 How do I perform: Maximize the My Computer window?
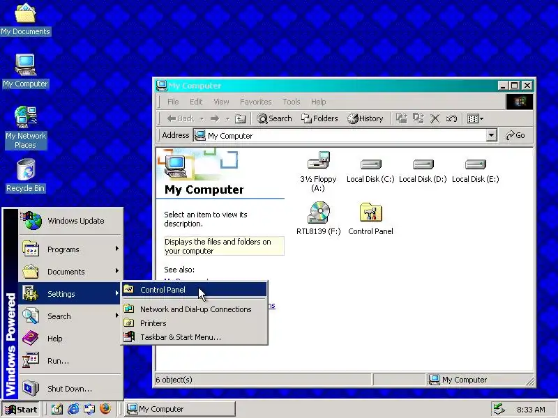[x=514, y=86]
